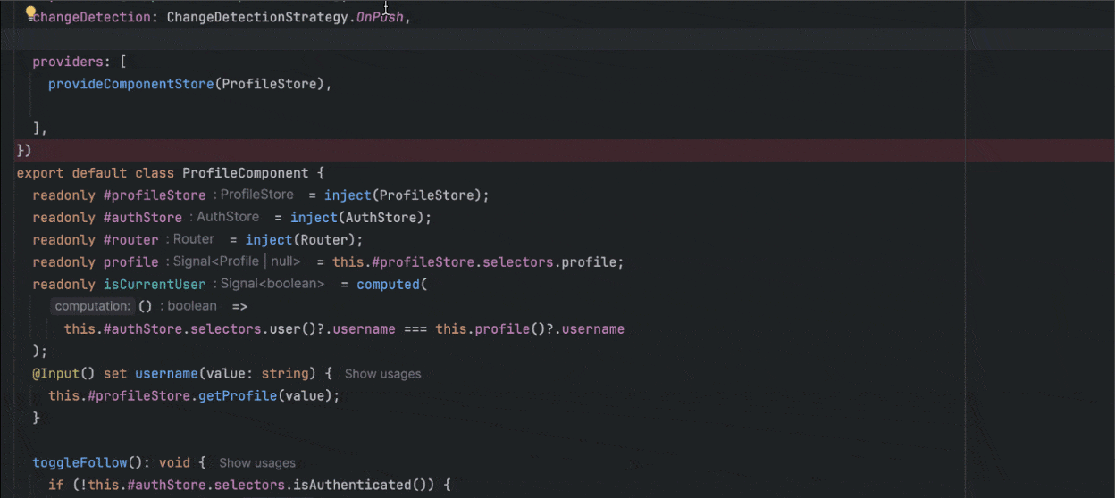Click 'provideComponentStore' function call
The width and height of the screenshot is (1115, 498).
(131, 84)
